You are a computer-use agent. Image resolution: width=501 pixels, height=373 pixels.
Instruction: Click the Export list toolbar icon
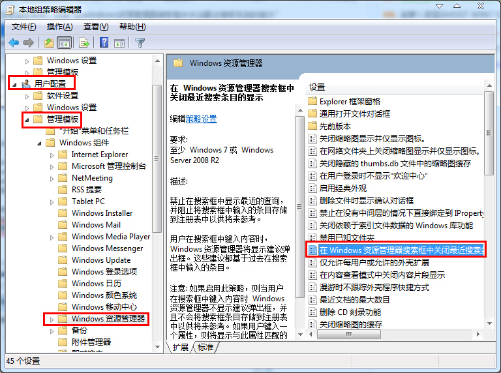coord(83,43)
